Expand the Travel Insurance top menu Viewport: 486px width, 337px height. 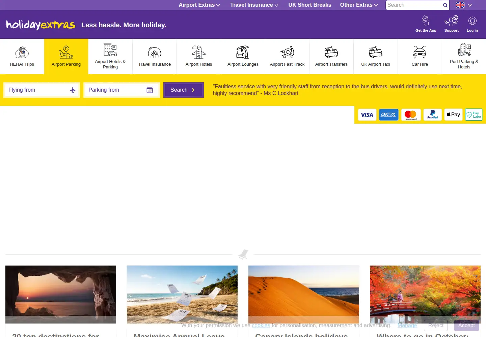(x=254, y=5)
